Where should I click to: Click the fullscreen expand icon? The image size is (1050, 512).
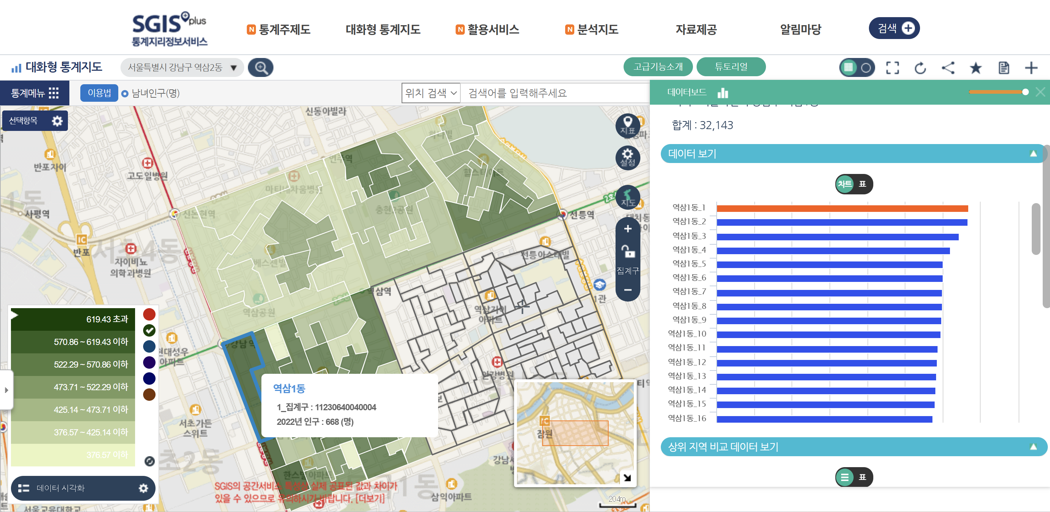[892, 67]
